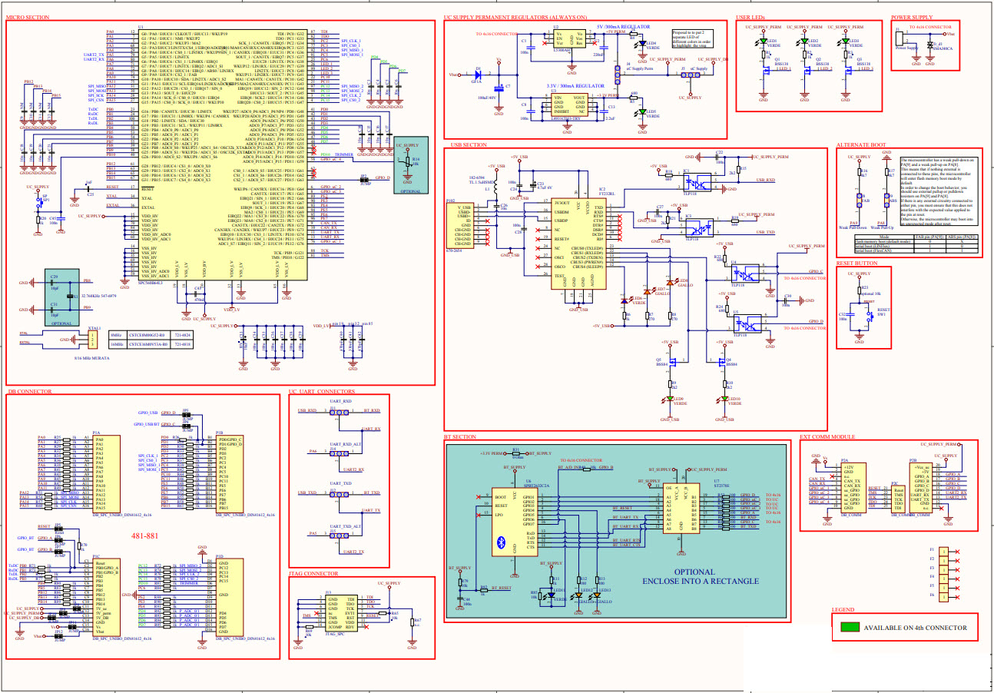Select the crystal XTAL1 32.768KHz symbol
The image size is (994, 693).
[70, 297]
